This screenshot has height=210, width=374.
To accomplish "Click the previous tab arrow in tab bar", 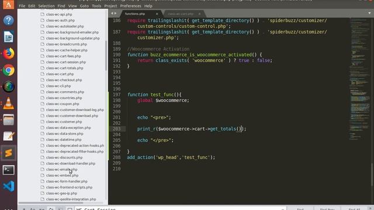I will [x=112, y=13].
